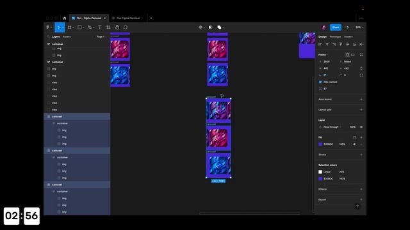This screenshot has height=230, width=410.
Task: Toggle independent corners icon
Action: click(361, 75)
